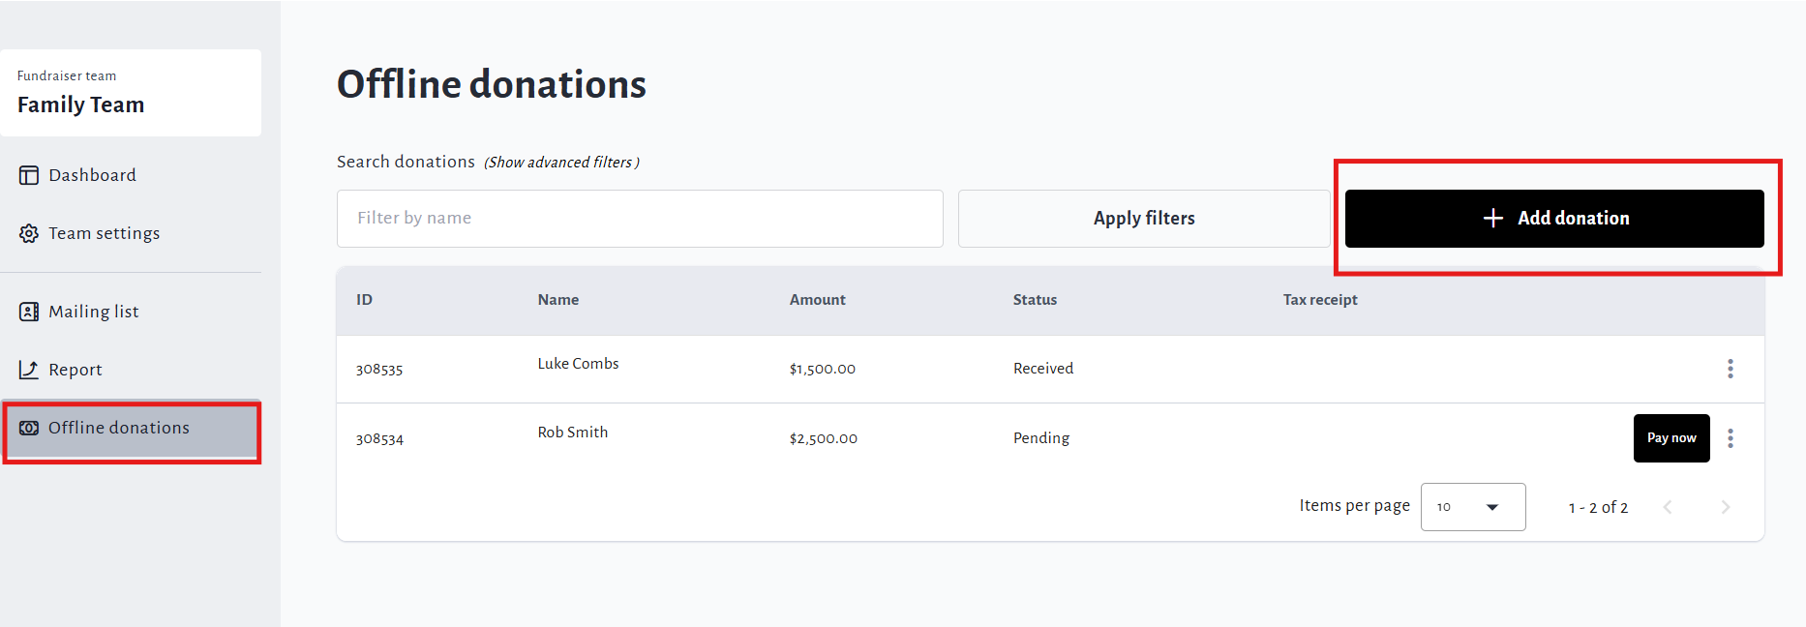Image resolution: width=1806 pixels, height=627 pixels.
Task: Click the Filter by name search field
Action: click(x=639, y=219)
